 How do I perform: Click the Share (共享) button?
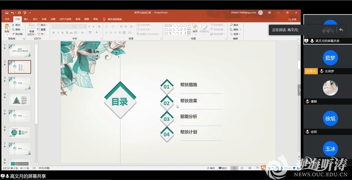pyautogui.click(x=293, y=19)
